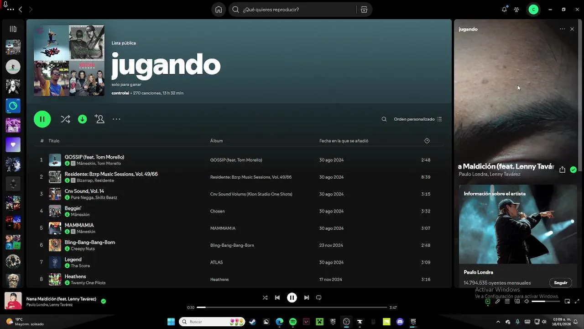Toggle playlist download (green arrow icon)
The height and width of the screenshot is (329, 584).
[x=82, y=119]
